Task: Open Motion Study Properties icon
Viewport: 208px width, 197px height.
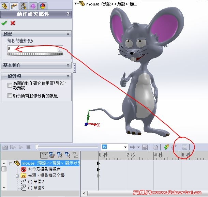Action: click(184, 147)
